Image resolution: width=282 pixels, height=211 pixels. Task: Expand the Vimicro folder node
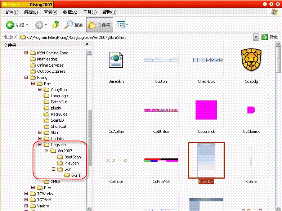click(x=26, y=206)
